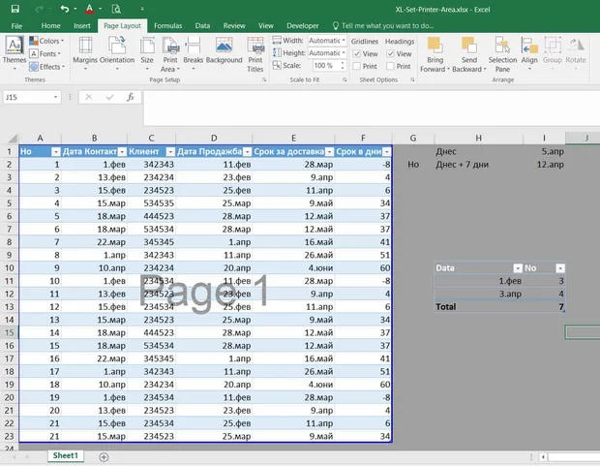Screen dimensions: 600x466
Task: Toggle Headings View checkbox
Action: click(x=390, y=53)
